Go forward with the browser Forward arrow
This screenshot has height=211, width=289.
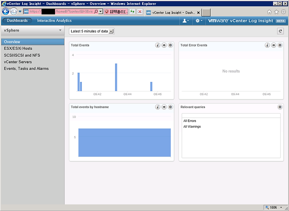[14, 12]
